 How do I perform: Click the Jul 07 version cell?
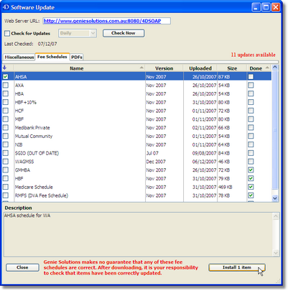coord(152,153)
